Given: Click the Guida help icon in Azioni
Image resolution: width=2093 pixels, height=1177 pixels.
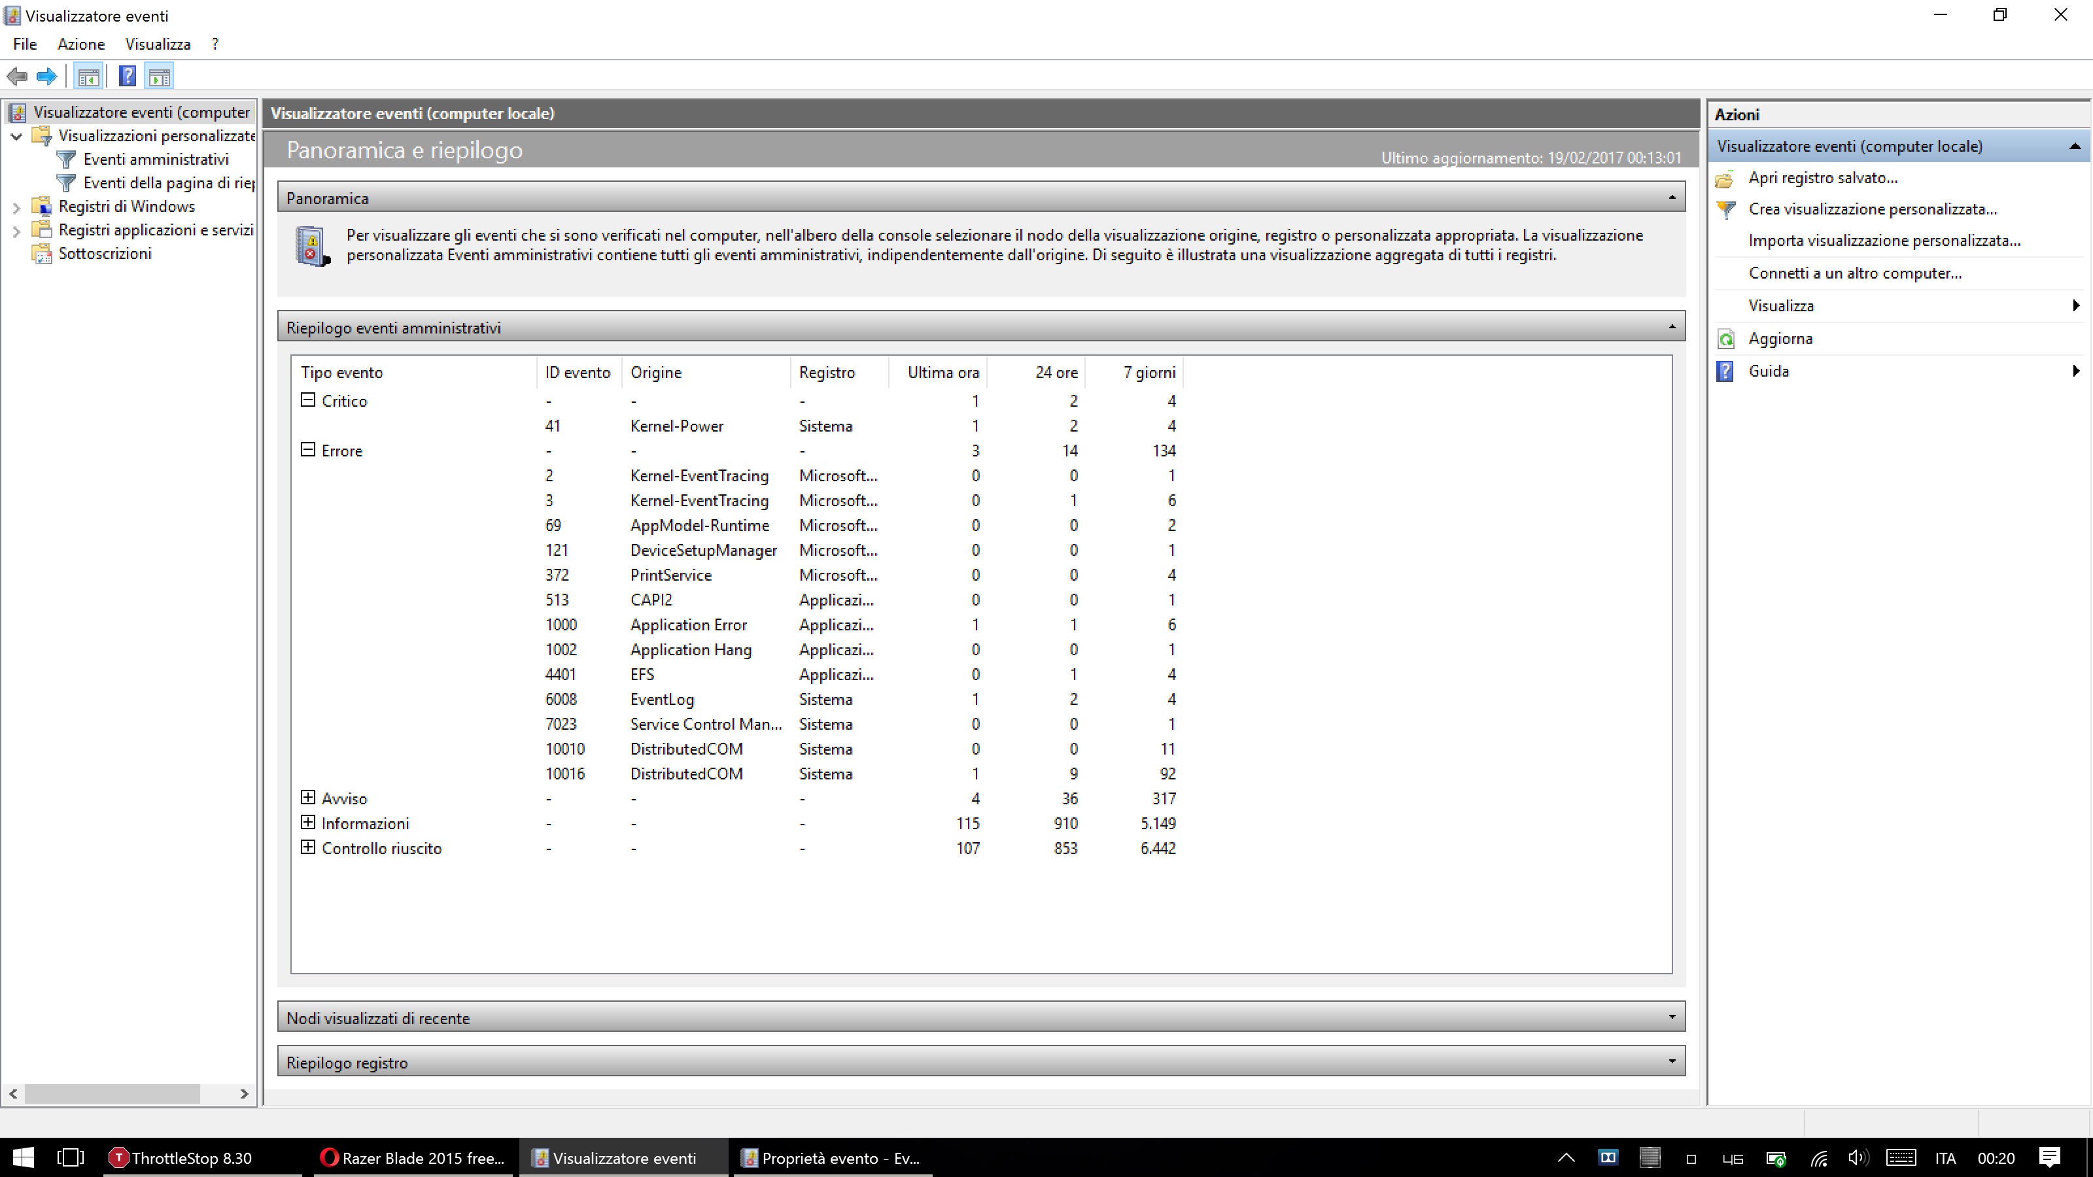Looking at the screenshot, I should [x=1725, y=371].
